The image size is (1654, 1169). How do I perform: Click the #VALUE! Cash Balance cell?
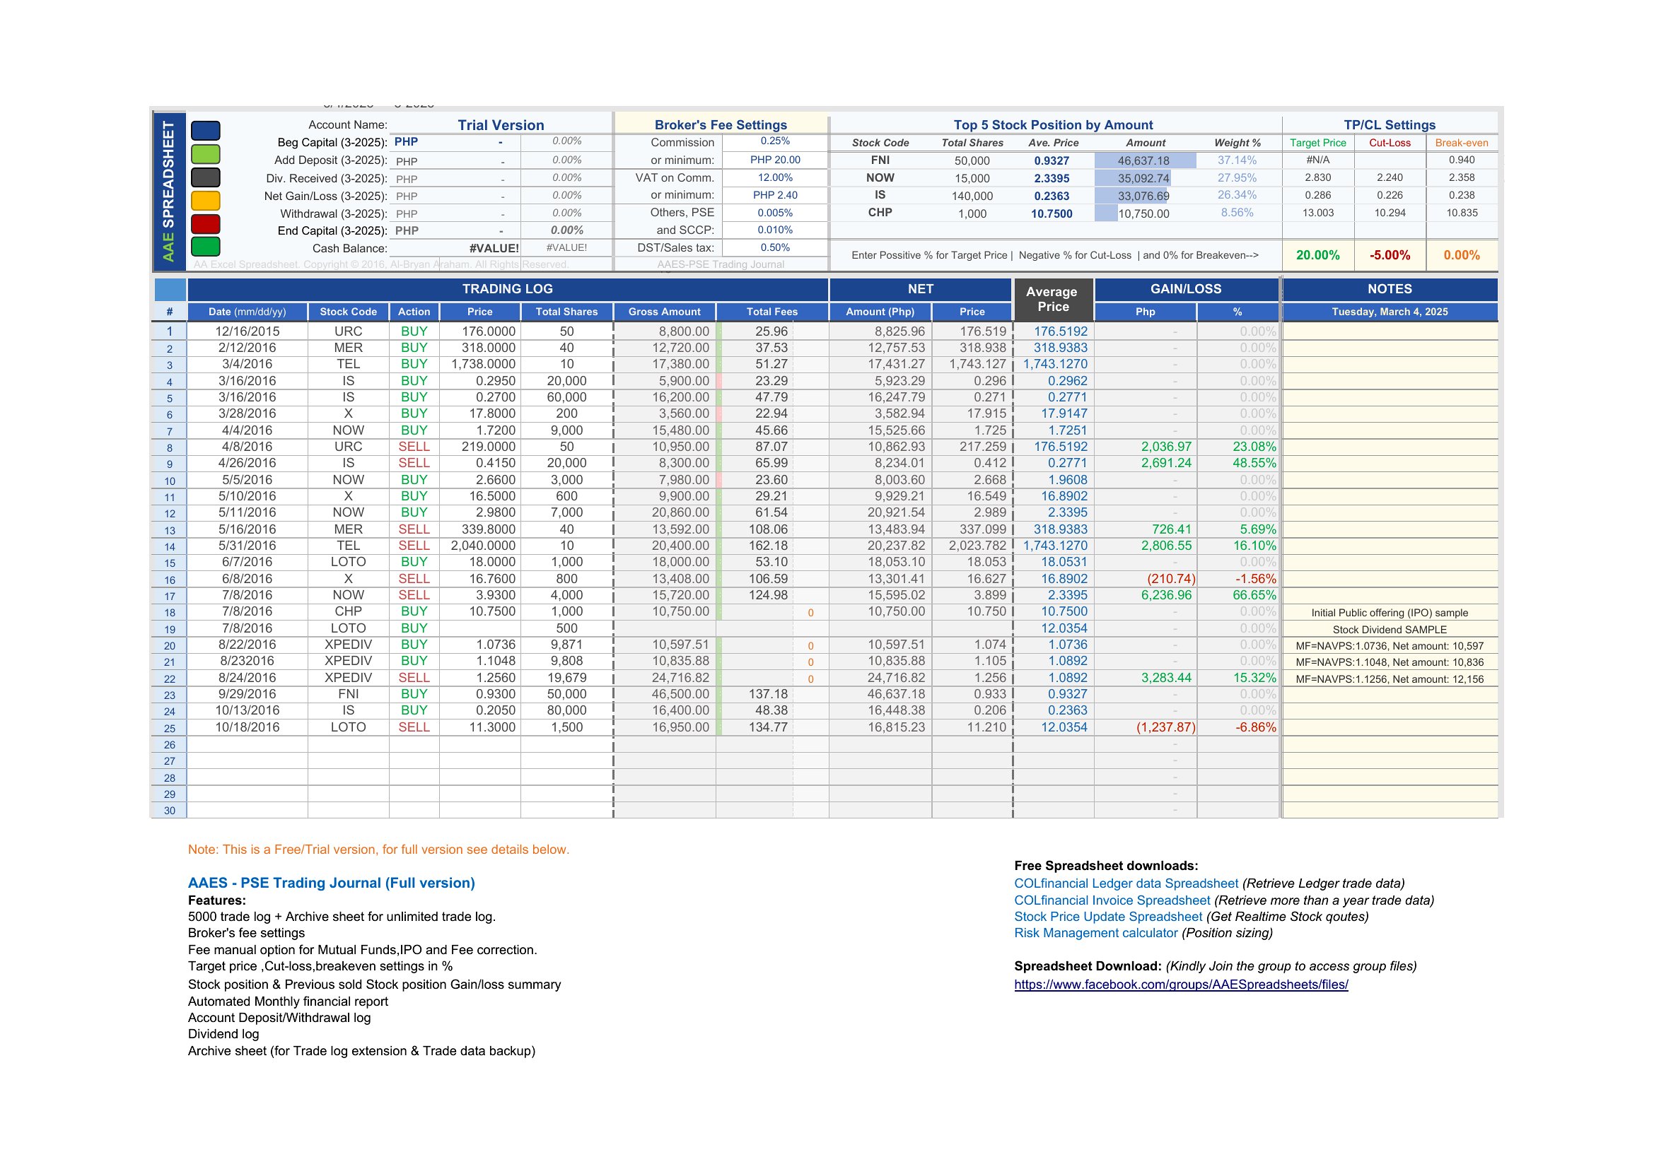coord(455,248)
